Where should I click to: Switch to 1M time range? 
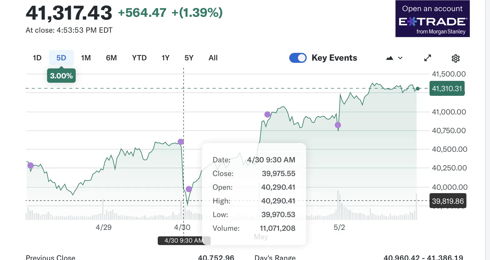86,58
